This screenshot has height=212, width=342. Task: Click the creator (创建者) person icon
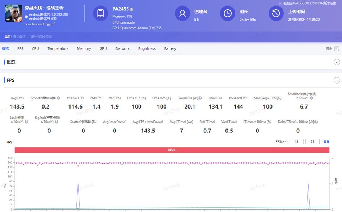click(182, 14)
